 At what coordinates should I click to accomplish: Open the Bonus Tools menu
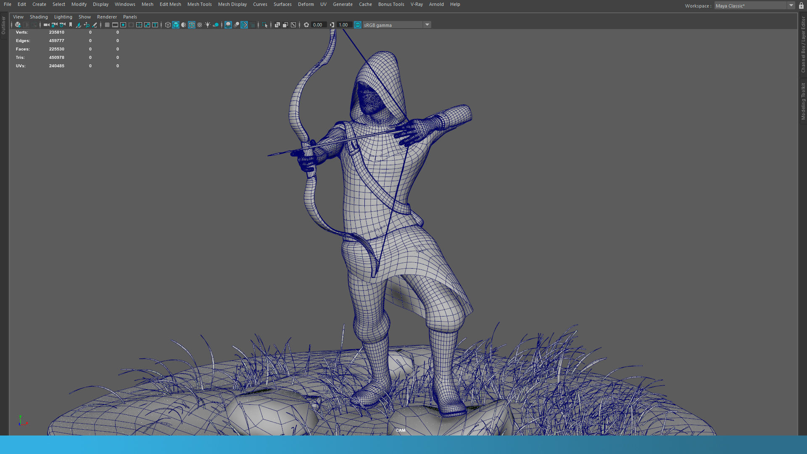[391, 4]
